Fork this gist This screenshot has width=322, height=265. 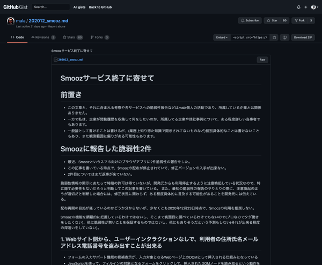click(299, 20)
